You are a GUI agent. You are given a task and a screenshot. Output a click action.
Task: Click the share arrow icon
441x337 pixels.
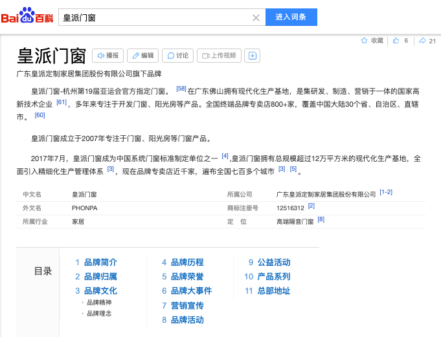click(422, 41)
